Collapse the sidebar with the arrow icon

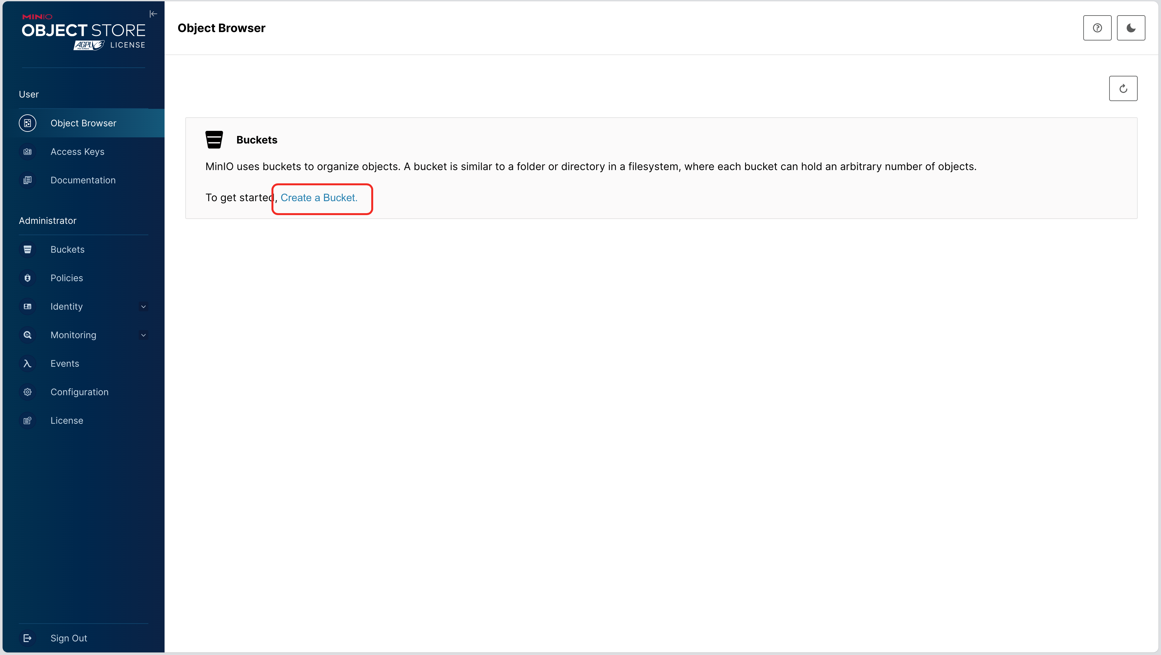click(x=153, y=14)
